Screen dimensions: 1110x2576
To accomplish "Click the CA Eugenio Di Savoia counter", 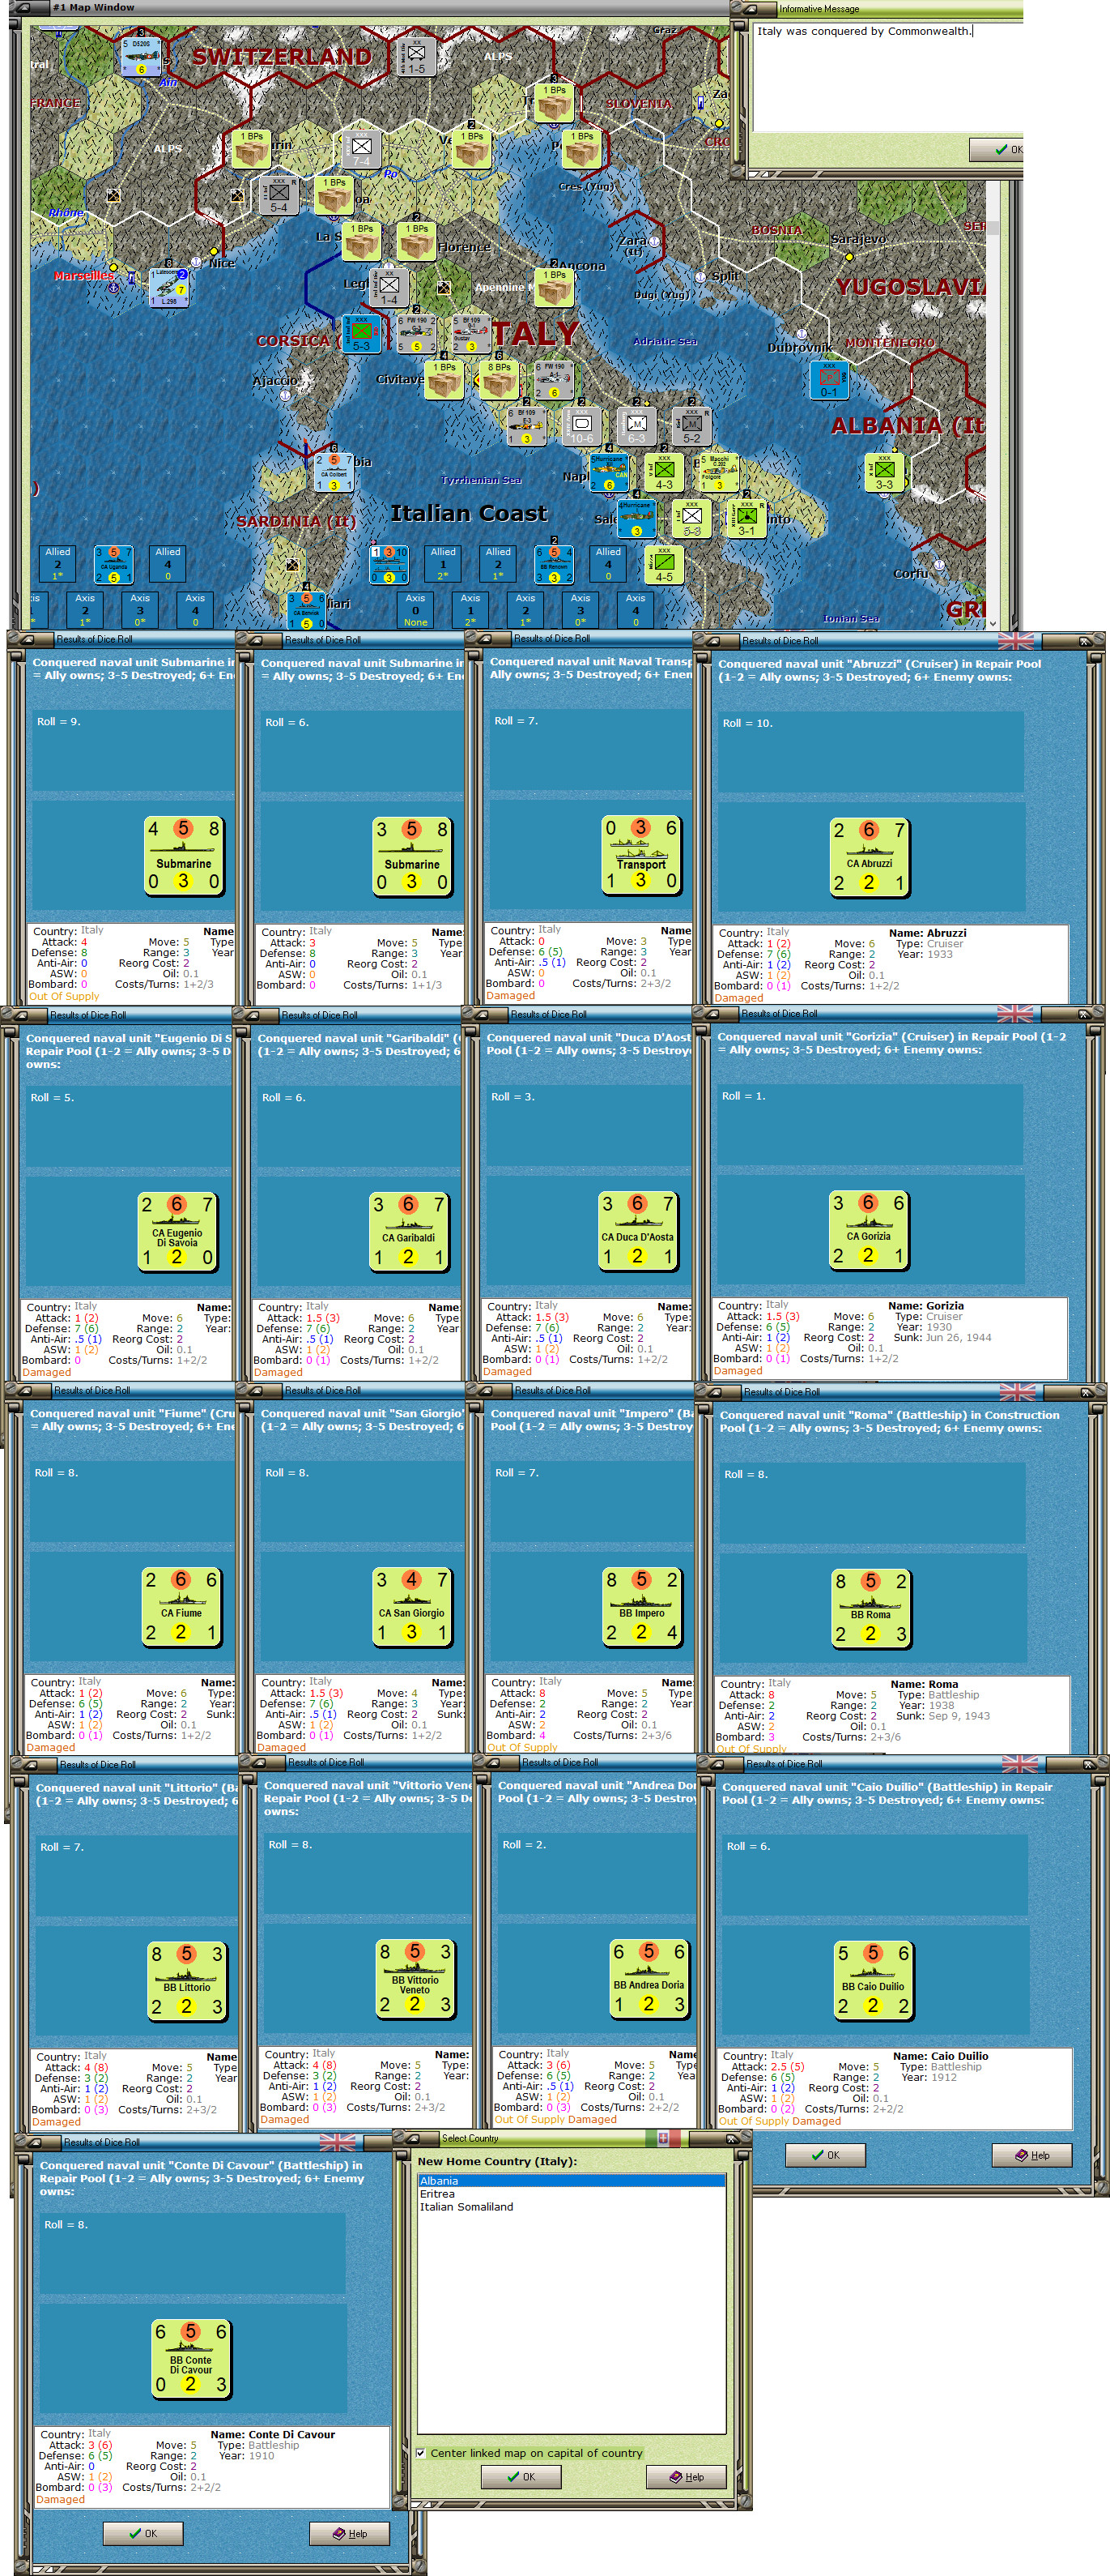I will click(176, 1232).
